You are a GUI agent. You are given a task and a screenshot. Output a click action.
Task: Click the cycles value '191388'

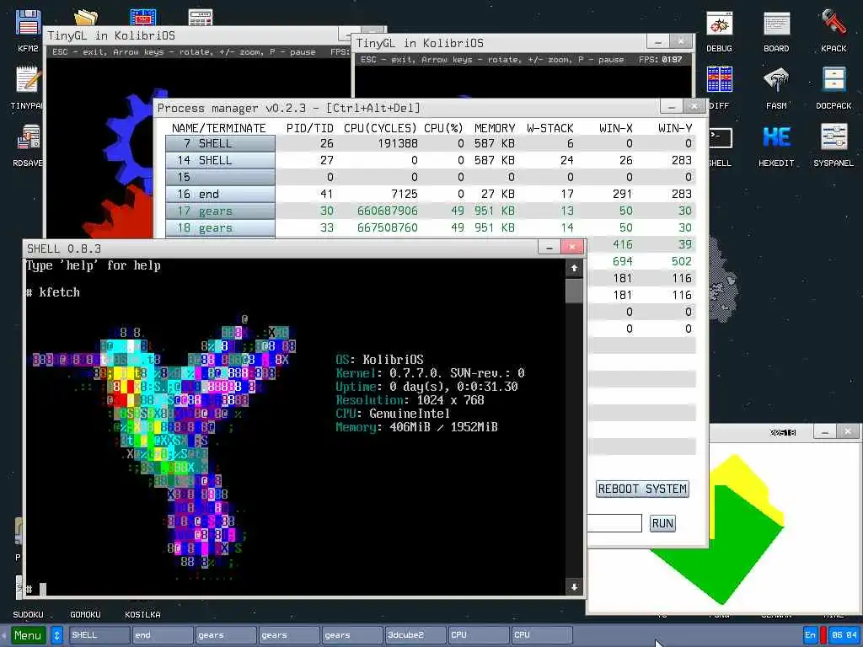click(x=398, y=143)
